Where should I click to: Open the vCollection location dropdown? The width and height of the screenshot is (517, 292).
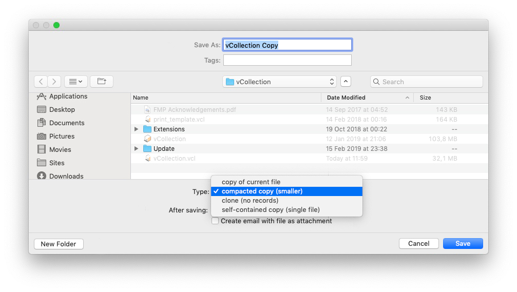pyautogui.click(x=280, y=82)
